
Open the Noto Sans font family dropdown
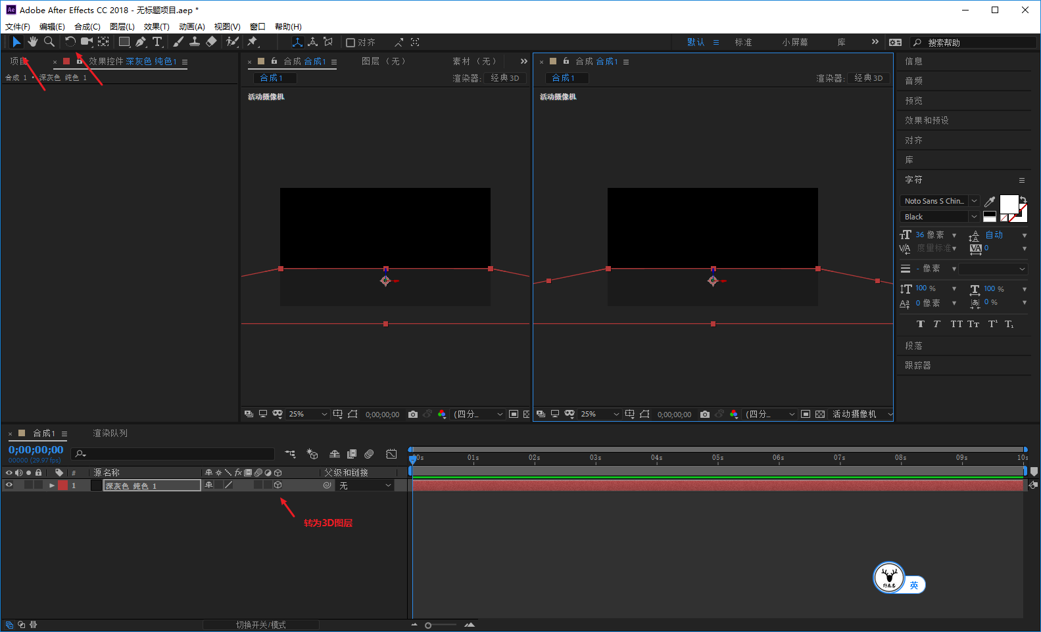coord(940,201)
